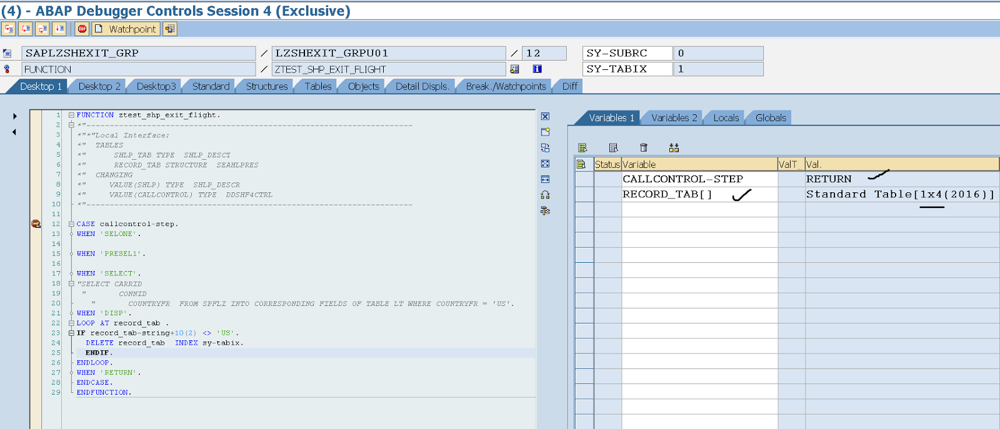Select the row selector for RECORD_TAB[]
This screenshot has width=1000, height=429.
click(584, 195)
